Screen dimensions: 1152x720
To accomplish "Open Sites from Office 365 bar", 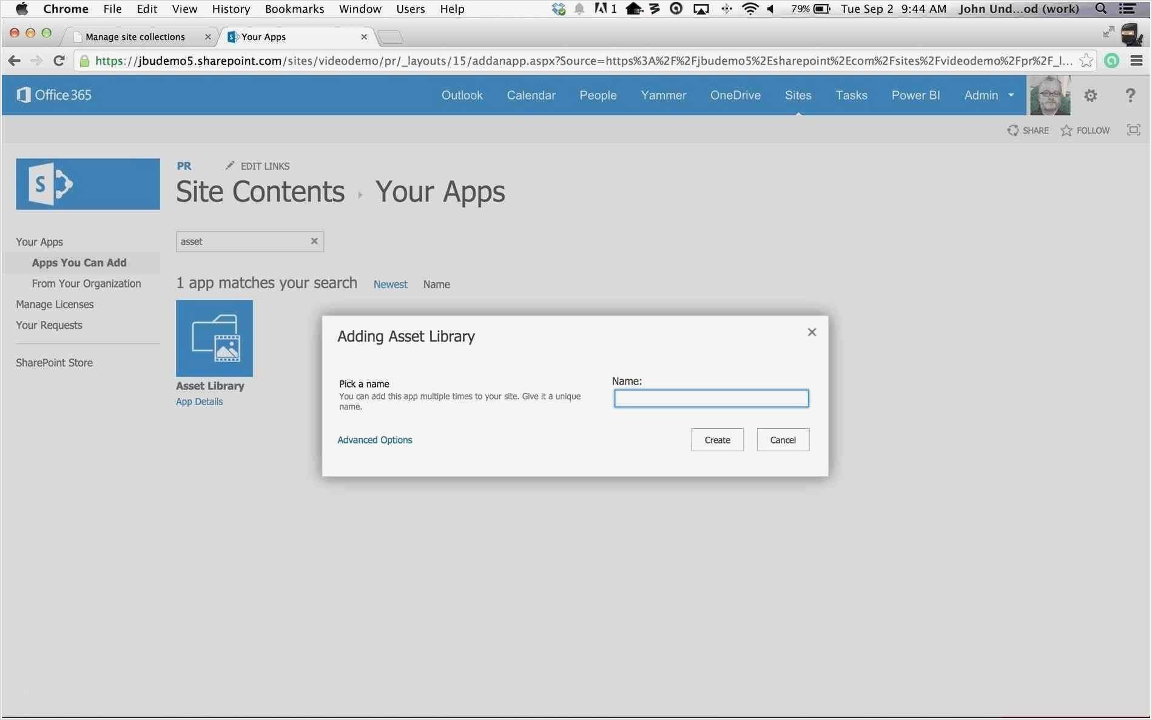I will [798, 95].
